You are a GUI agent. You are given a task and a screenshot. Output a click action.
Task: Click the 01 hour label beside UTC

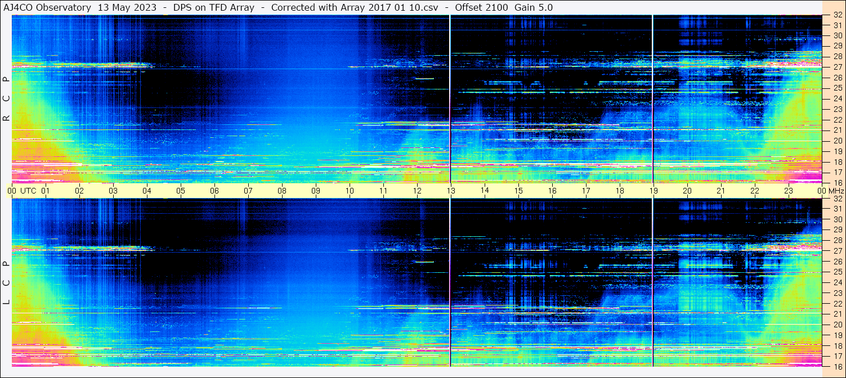click(x=46, y=191)
